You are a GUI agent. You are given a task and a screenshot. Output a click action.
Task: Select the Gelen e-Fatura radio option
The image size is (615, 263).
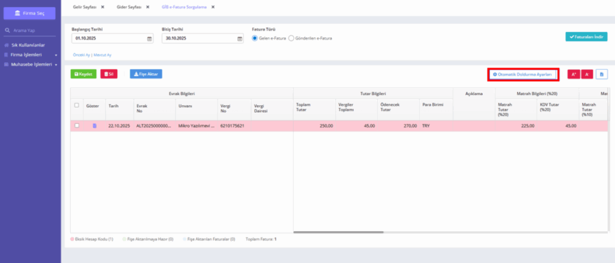point(255,38)
